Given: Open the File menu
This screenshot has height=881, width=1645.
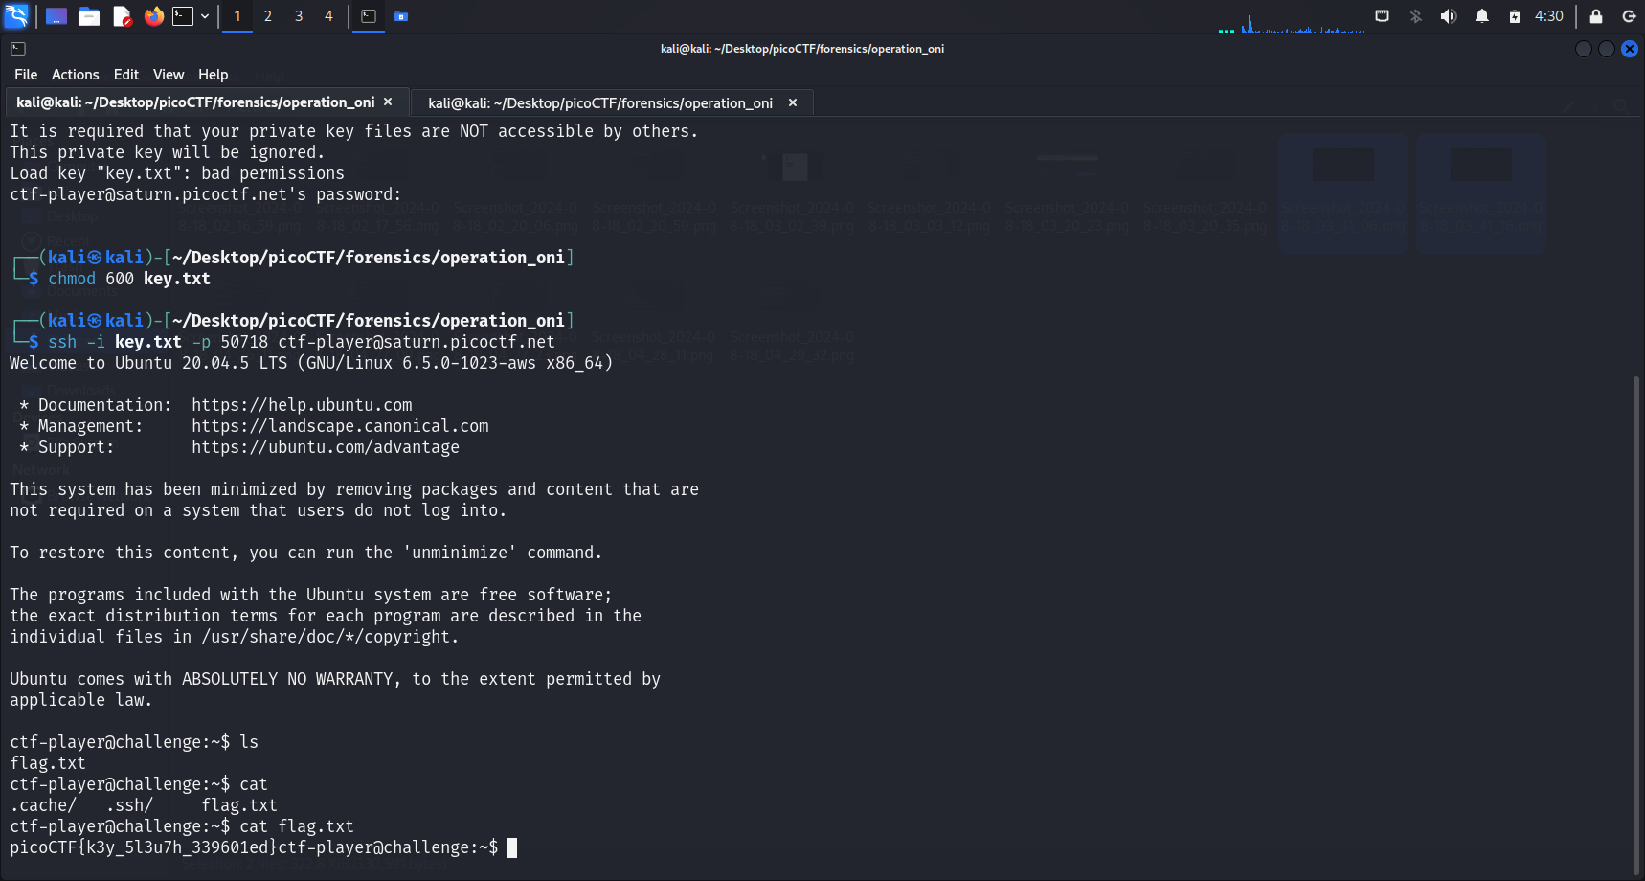Looking at the screenshot, I should click(26, 75).
